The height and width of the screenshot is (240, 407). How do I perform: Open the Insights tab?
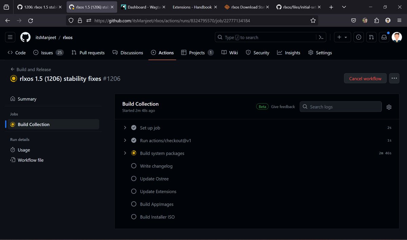point(289,53)
